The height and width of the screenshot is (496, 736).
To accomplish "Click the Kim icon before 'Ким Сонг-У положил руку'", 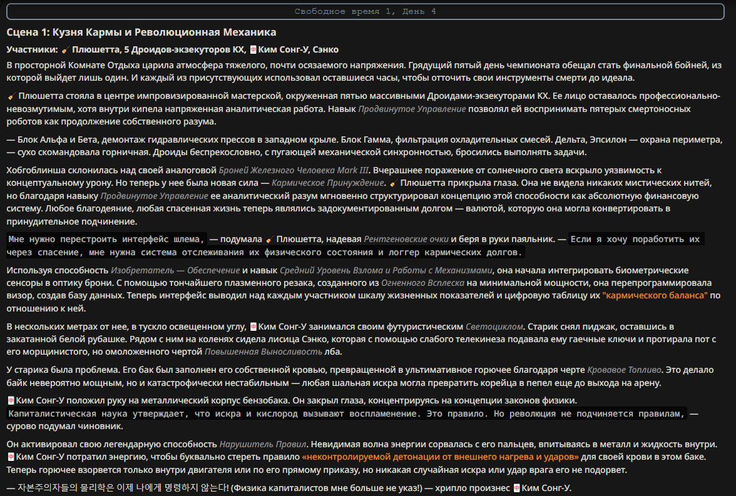I will coord(11,401).
